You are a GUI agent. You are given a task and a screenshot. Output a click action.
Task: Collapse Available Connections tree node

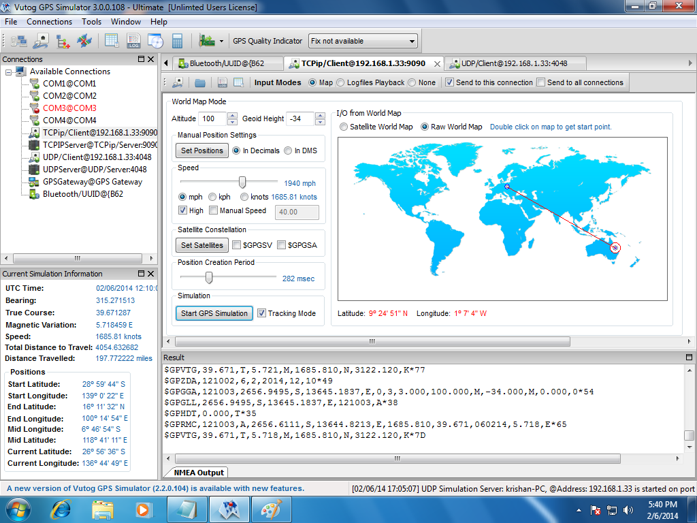pos(8,72)
